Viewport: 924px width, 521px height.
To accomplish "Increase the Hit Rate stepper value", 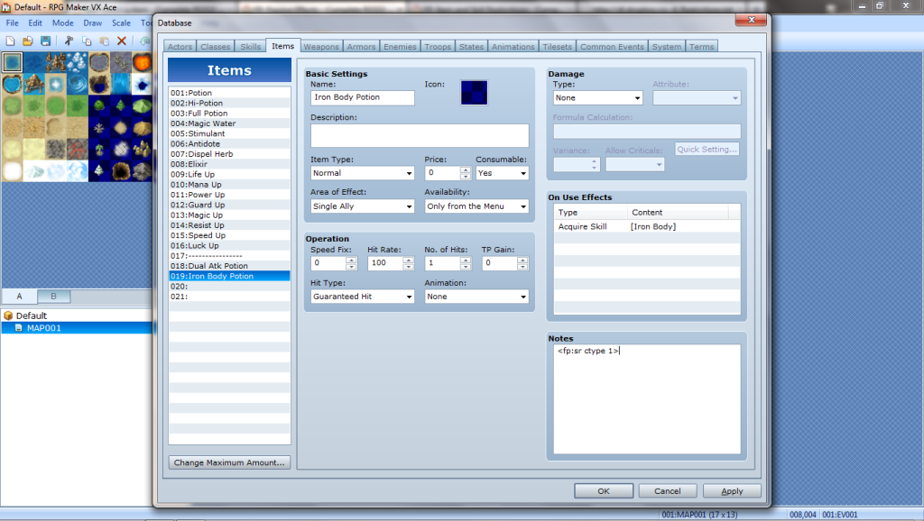I will (409, 260).
